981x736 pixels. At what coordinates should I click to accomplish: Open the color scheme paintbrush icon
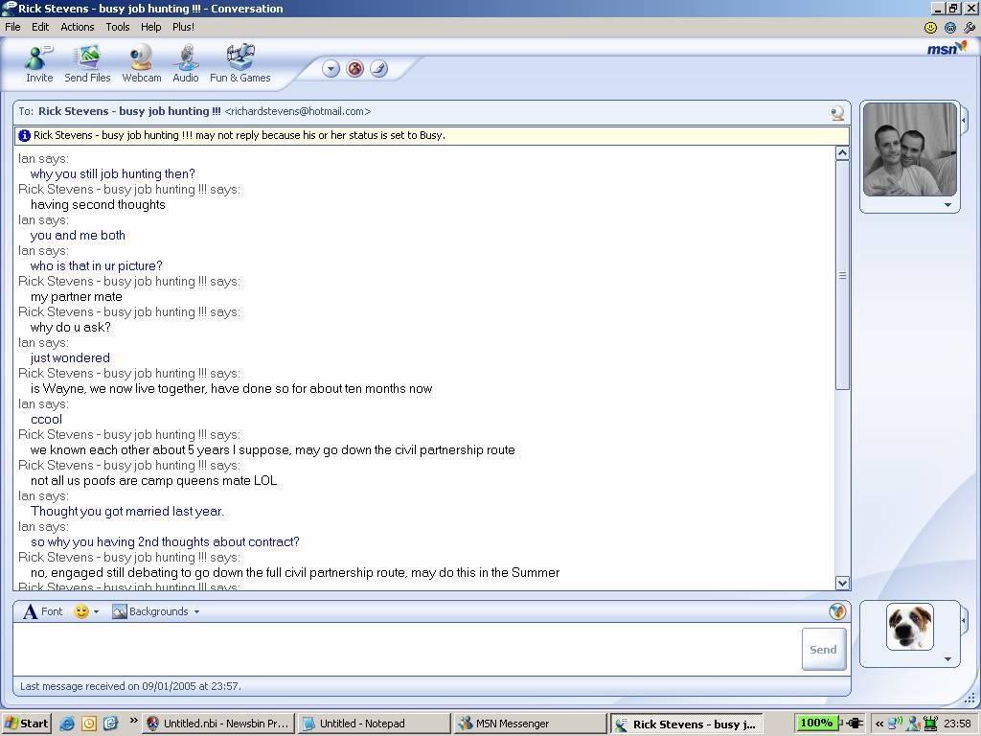coord(378,68)
